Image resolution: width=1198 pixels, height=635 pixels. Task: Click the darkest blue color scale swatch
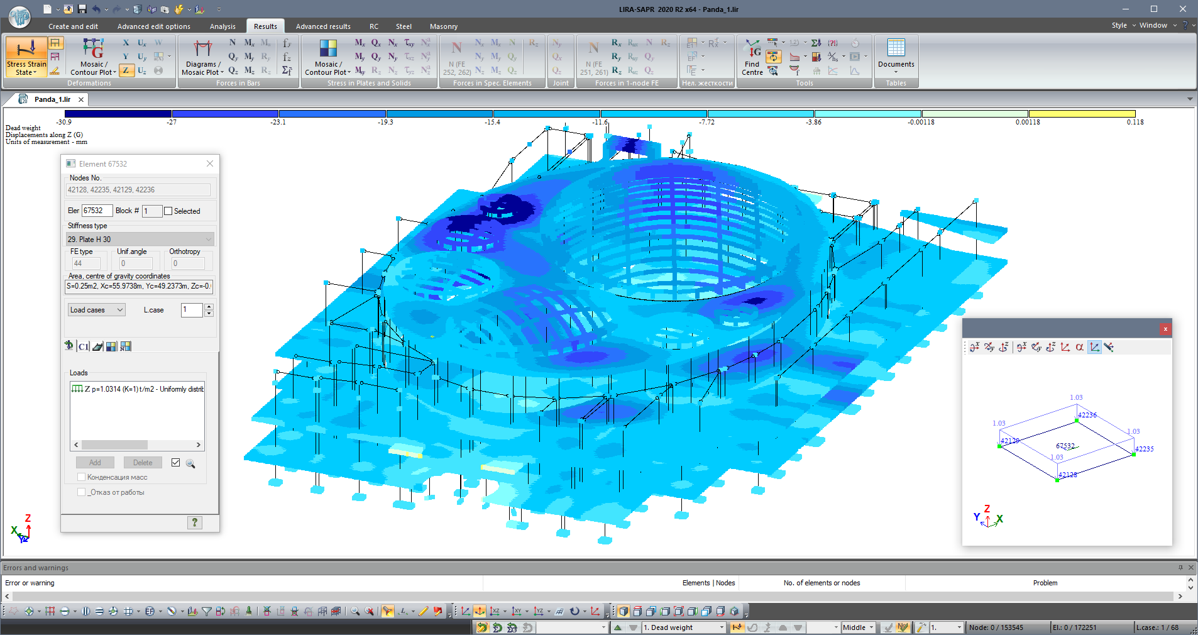(x=118, y=114)
